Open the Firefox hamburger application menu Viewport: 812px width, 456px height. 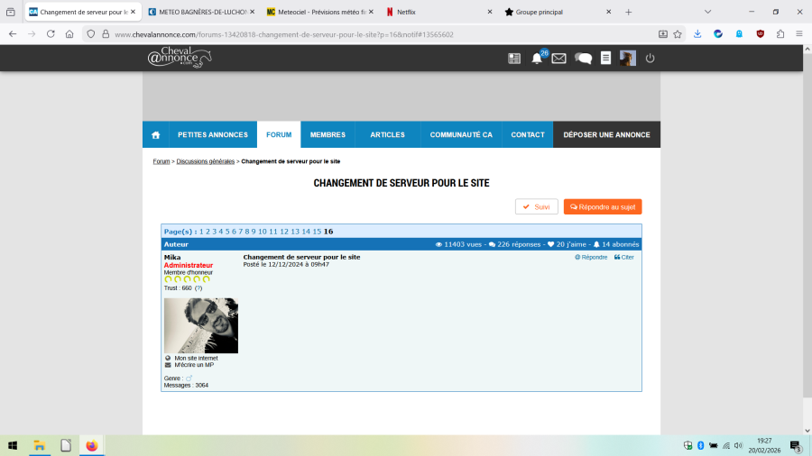[x=798, y=34]
